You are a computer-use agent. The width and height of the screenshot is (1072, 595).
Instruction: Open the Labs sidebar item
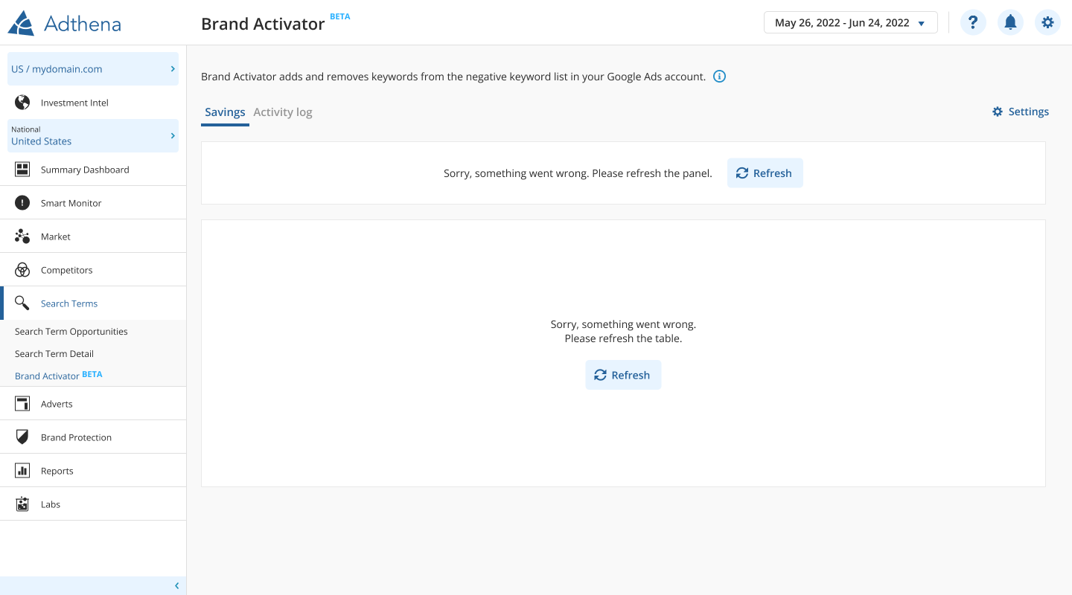point(51,504)
